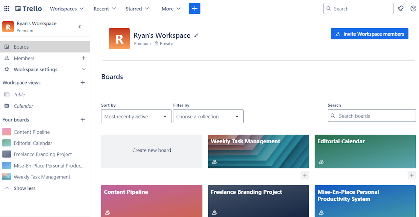Click the Search boards input field

click(x=372, y=116)
